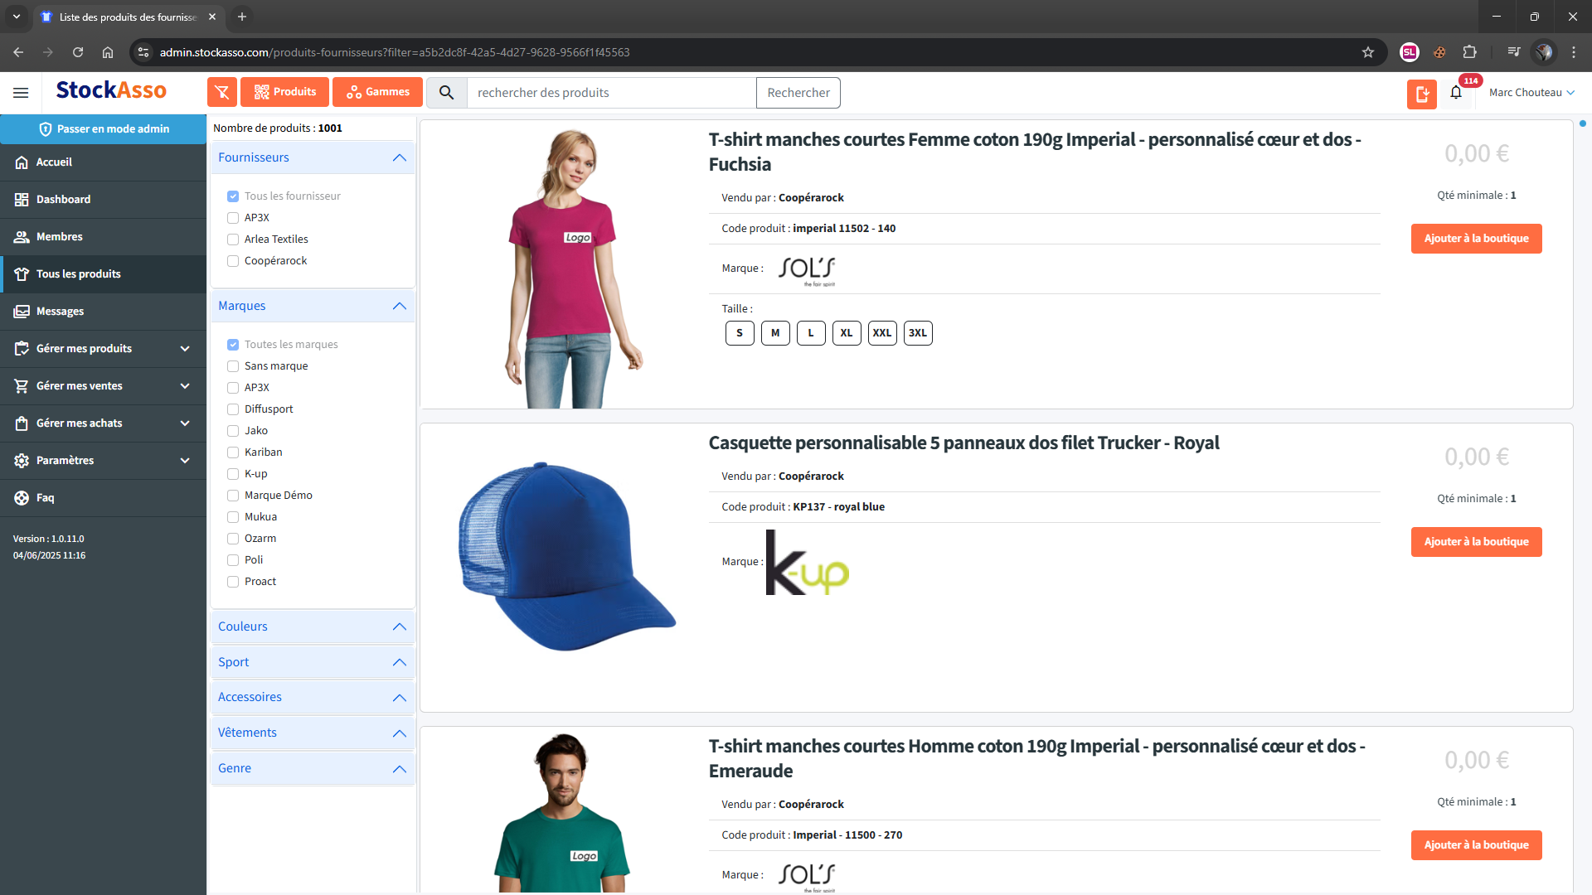Click the magnifier search icon

446,93
